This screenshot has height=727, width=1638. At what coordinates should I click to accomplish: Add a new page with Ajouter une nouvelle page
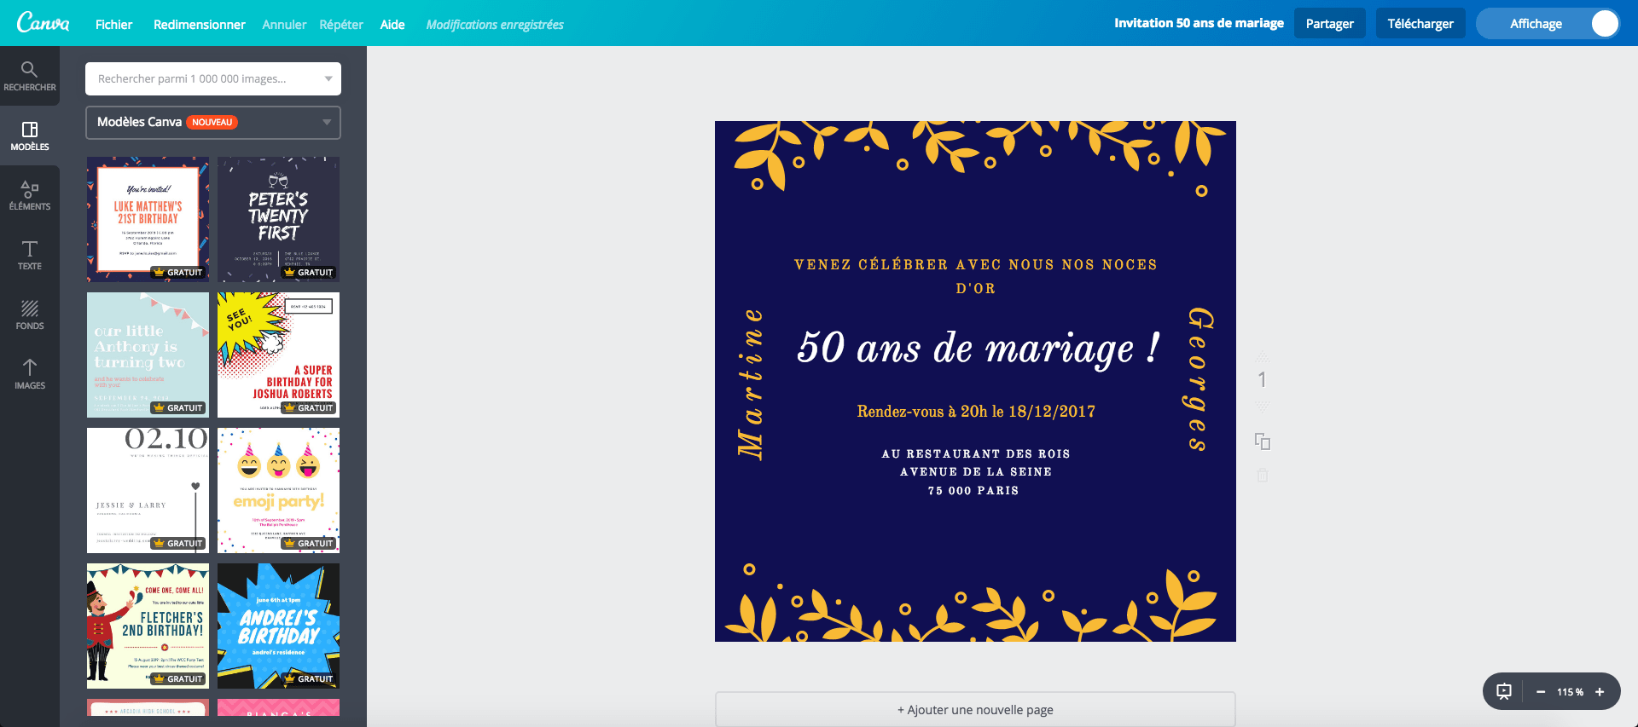(975, 709)
